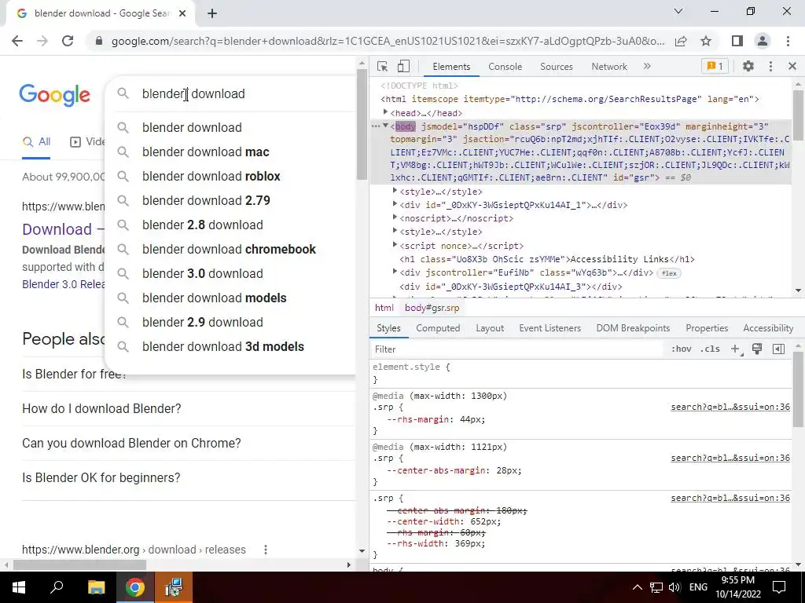805x603 pixels.
Task: Show more DevTools tabs with the chevron
Action: (x=647, y=66)
